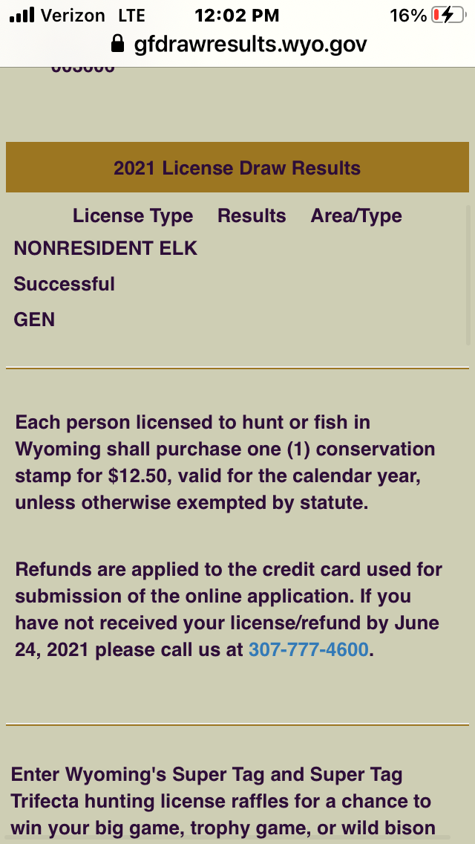The width and height of the screenshot is (475, 844).
Task: Tap the LTE network indicator
Action: click(x=131, y=15)
